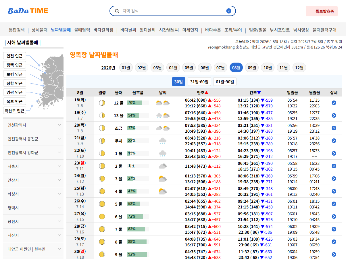The height and width of the screenshot is (259, 346).
Task: Focus the 지역 검색 search field
Action: point(172,11)
